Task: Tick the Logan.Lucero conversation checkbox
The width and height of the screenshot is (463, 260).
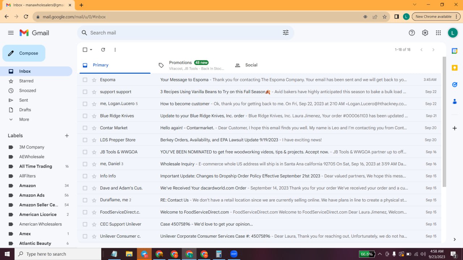Action: [85, 104]
